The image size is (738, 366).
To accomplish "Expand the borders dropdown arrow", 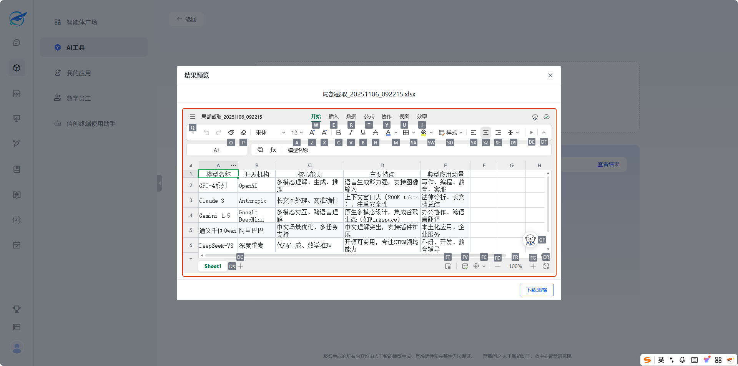I will (x=414, y=132).
